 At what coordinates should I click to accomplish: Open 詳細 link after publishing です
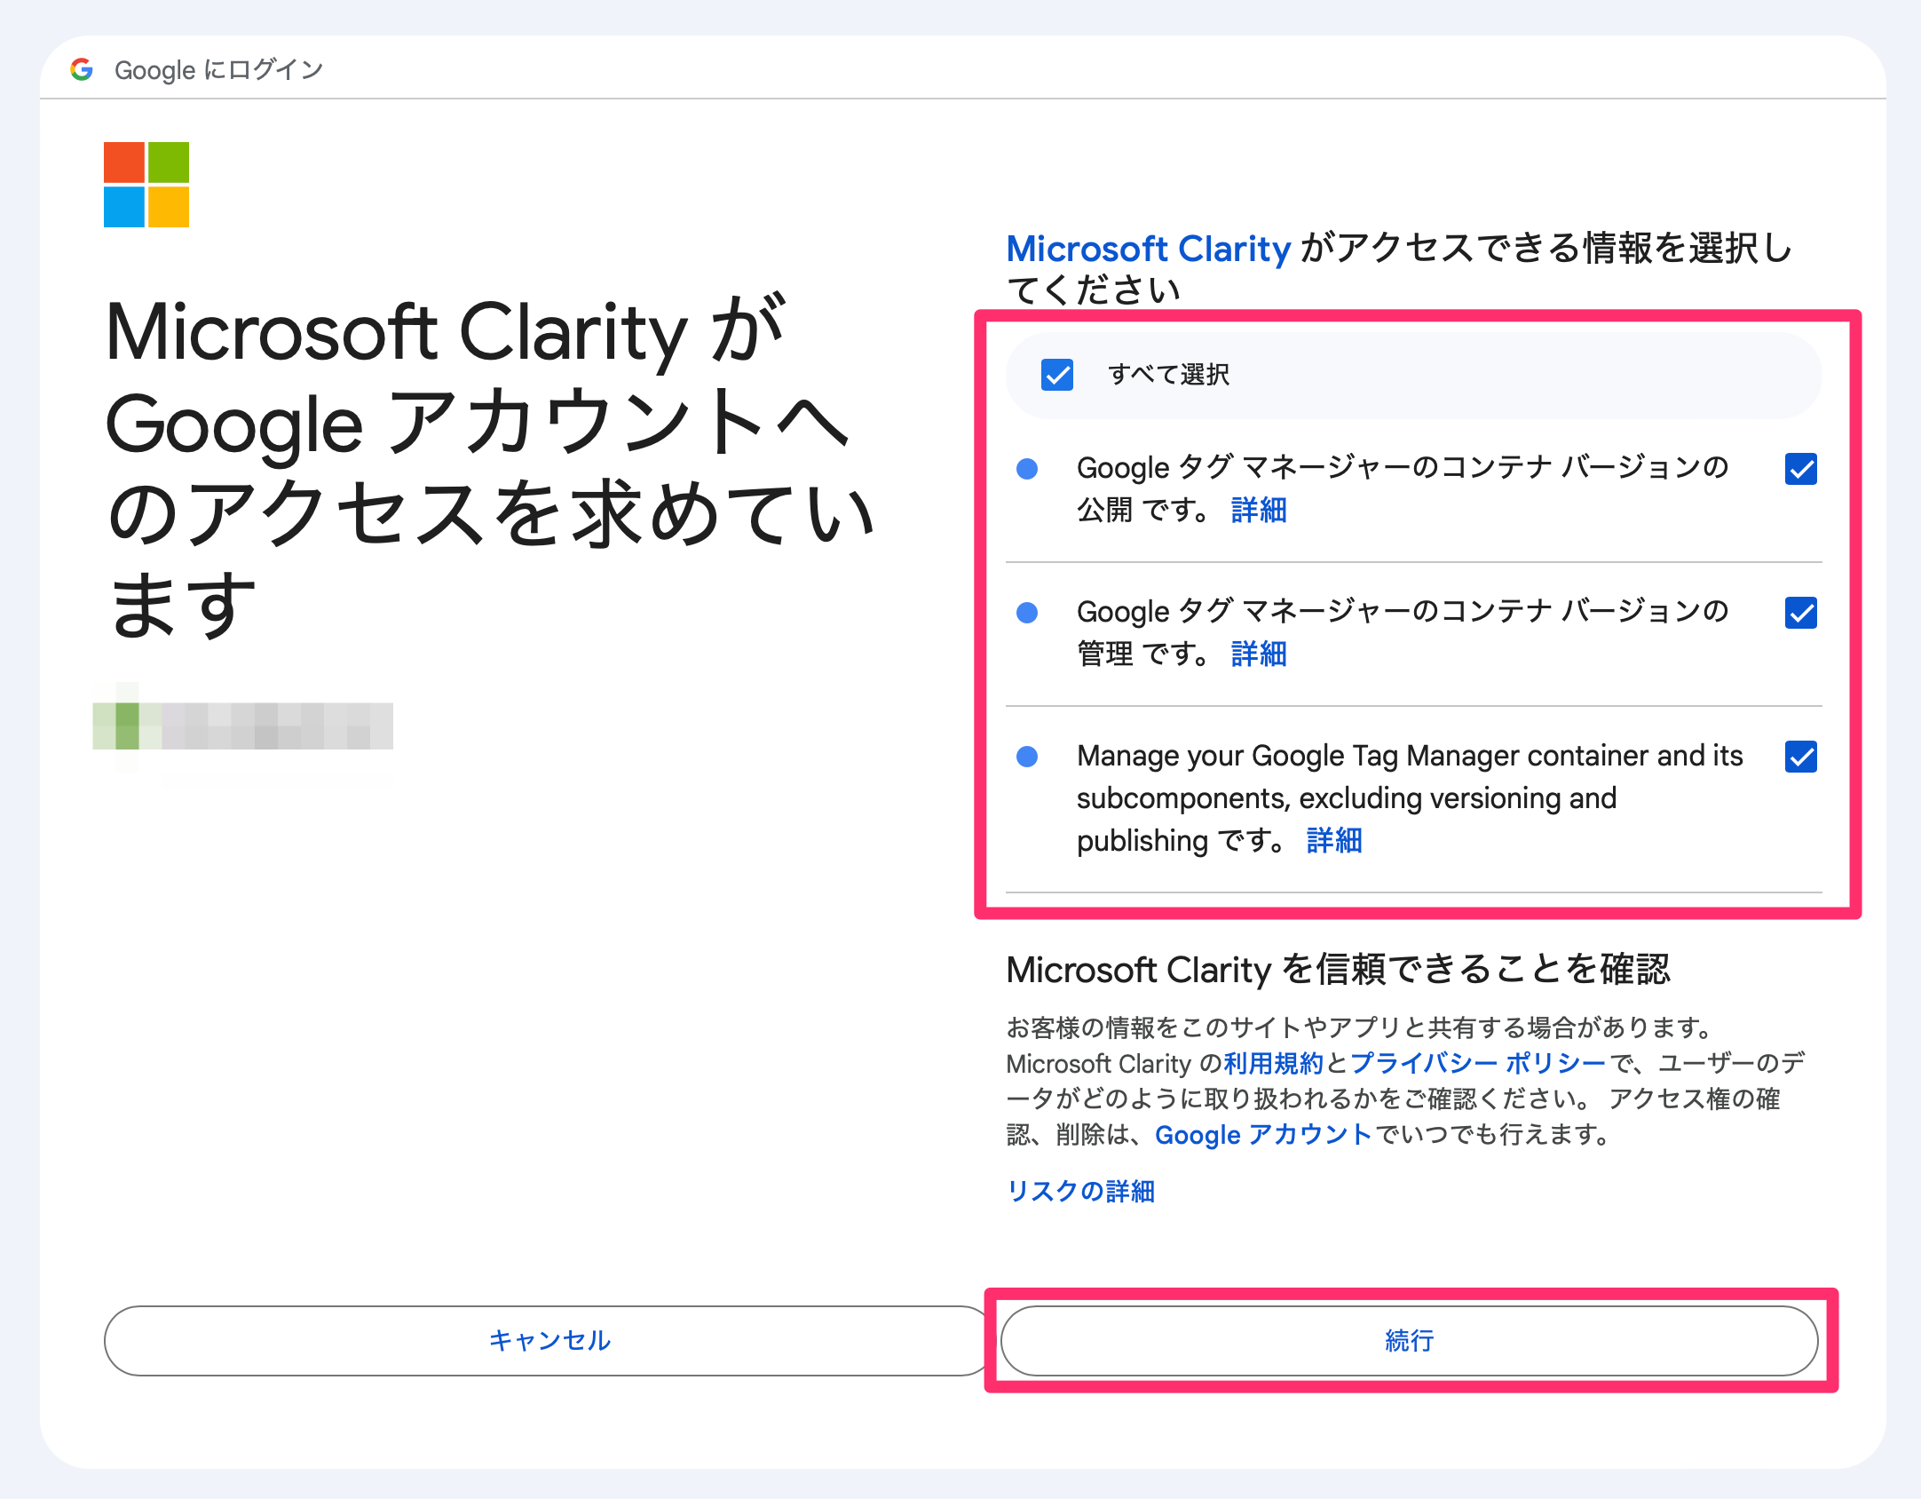pyautogui.click(x=1334, y=841)
